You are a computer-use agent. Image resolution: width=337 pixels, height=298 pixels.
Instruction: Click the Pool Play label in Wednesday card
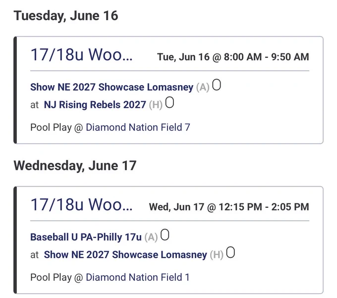(x=51, y=277)
